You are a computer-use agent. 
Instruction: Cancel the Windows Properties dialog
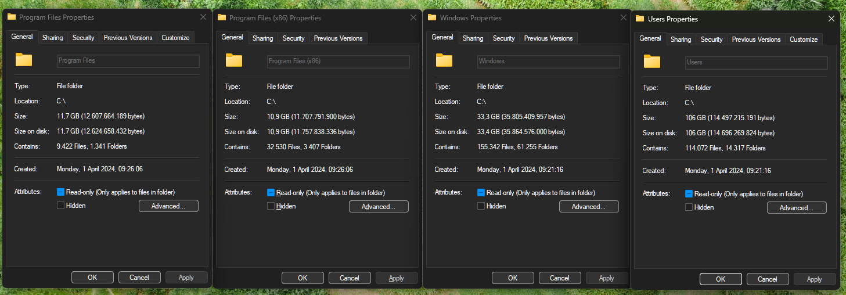[x=560, y=278]
